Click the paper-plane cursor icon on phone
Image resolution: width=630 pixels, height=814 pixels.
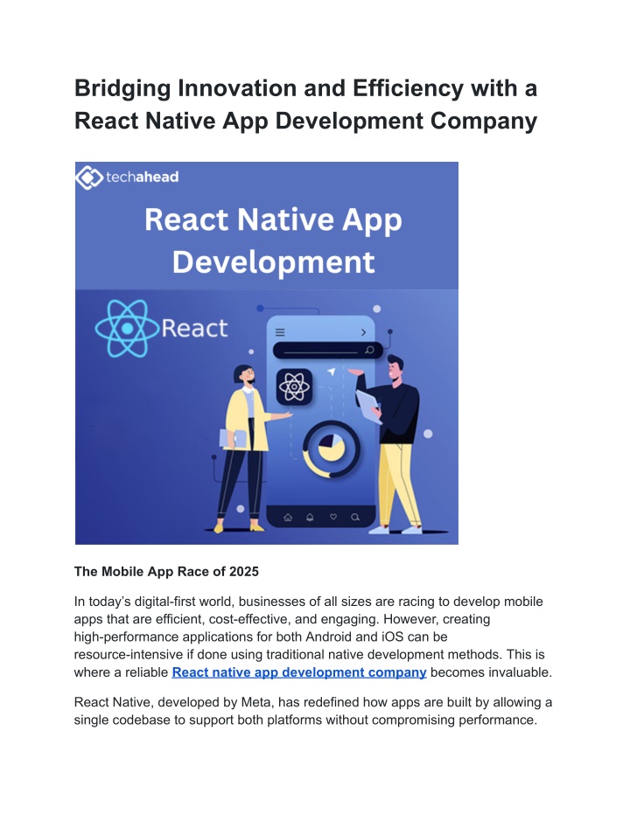pyautogui.click(x=331, y=372)
